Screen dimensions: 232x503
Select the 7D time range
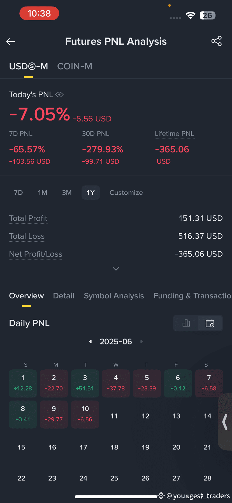tap(18, 193)
